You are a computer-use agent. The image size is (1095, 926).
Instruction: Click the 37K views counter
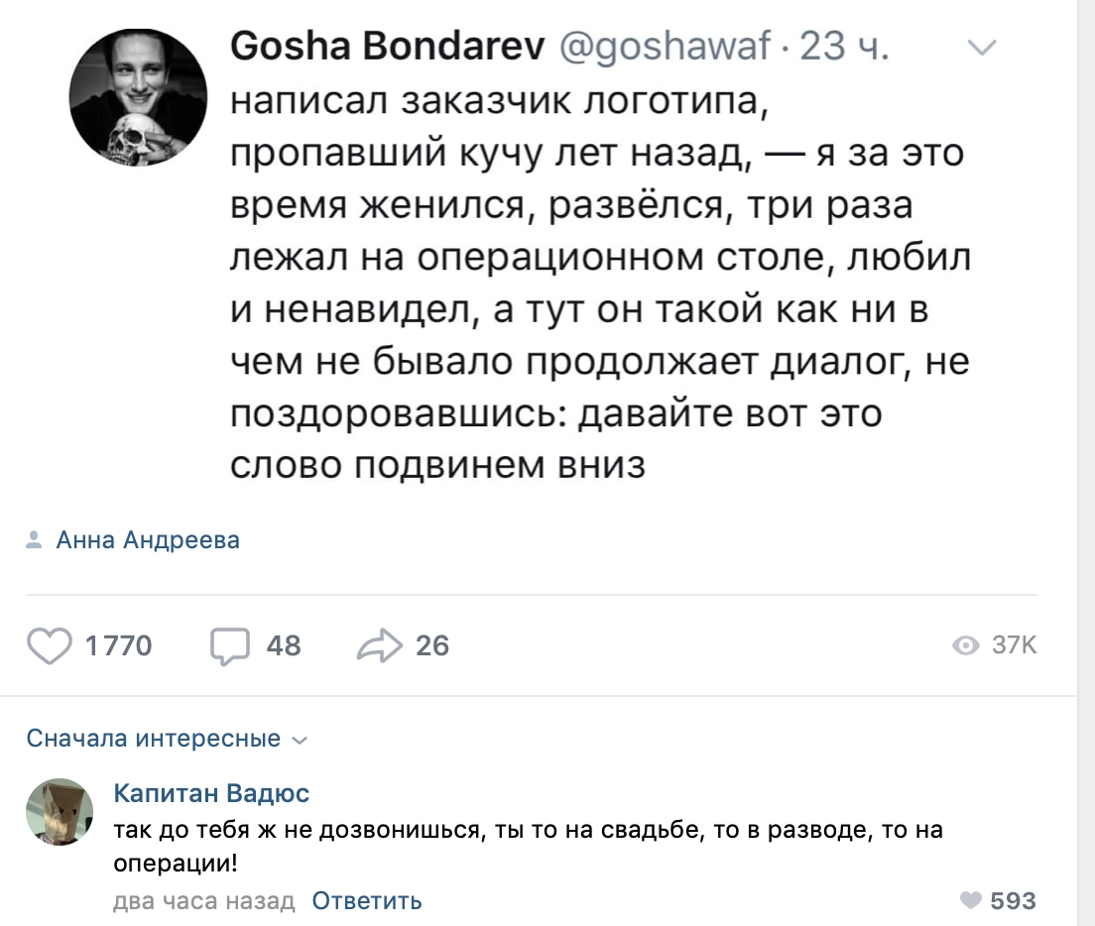point(1014,646)
